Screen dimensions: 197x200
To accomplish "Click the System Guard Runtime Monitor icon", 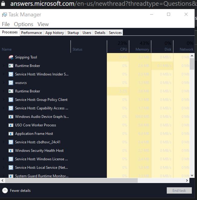I will click(11, 176).
